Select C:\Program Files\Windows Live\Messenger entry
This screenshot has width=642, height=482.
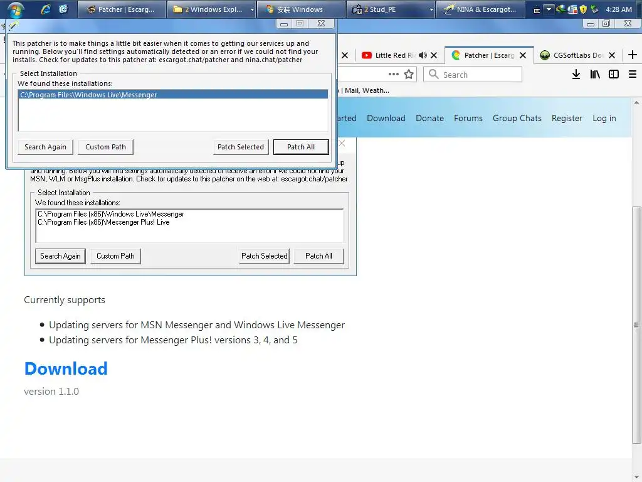[173, 95]
